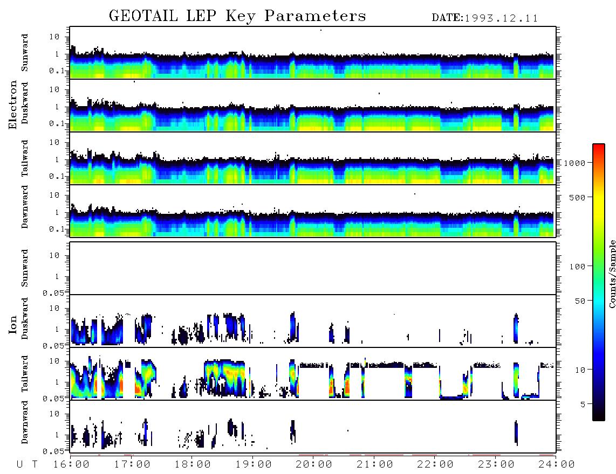Select the Electron Dawnward axis label
The height and width of the screenshot is (474, 616).
[x=25, y=207]
